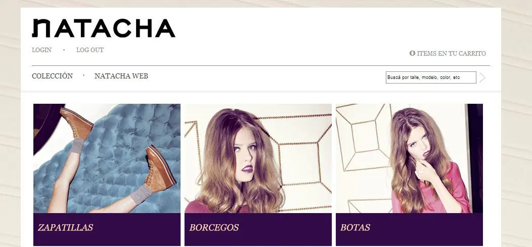The width and height of the screenshot is (532, 247).
Task: Select the BORCEGOS category title
Action: click(x=214, y=227)
